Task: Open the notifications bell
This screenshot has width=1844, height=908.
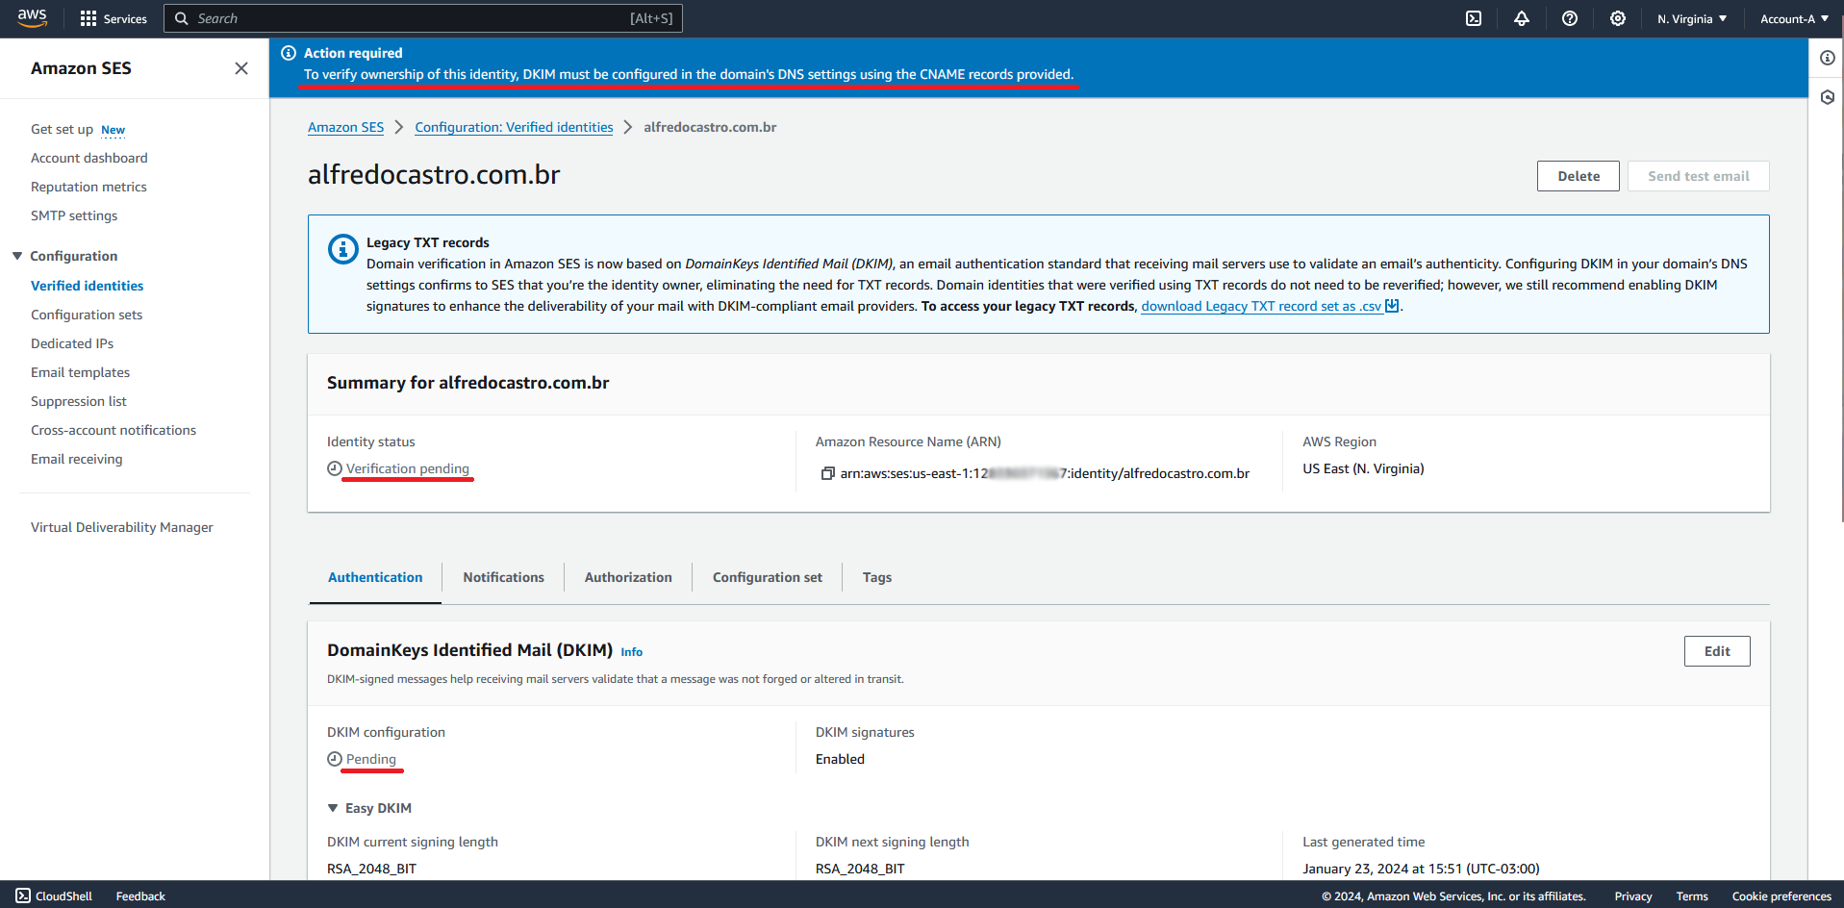Action: 1522,18
